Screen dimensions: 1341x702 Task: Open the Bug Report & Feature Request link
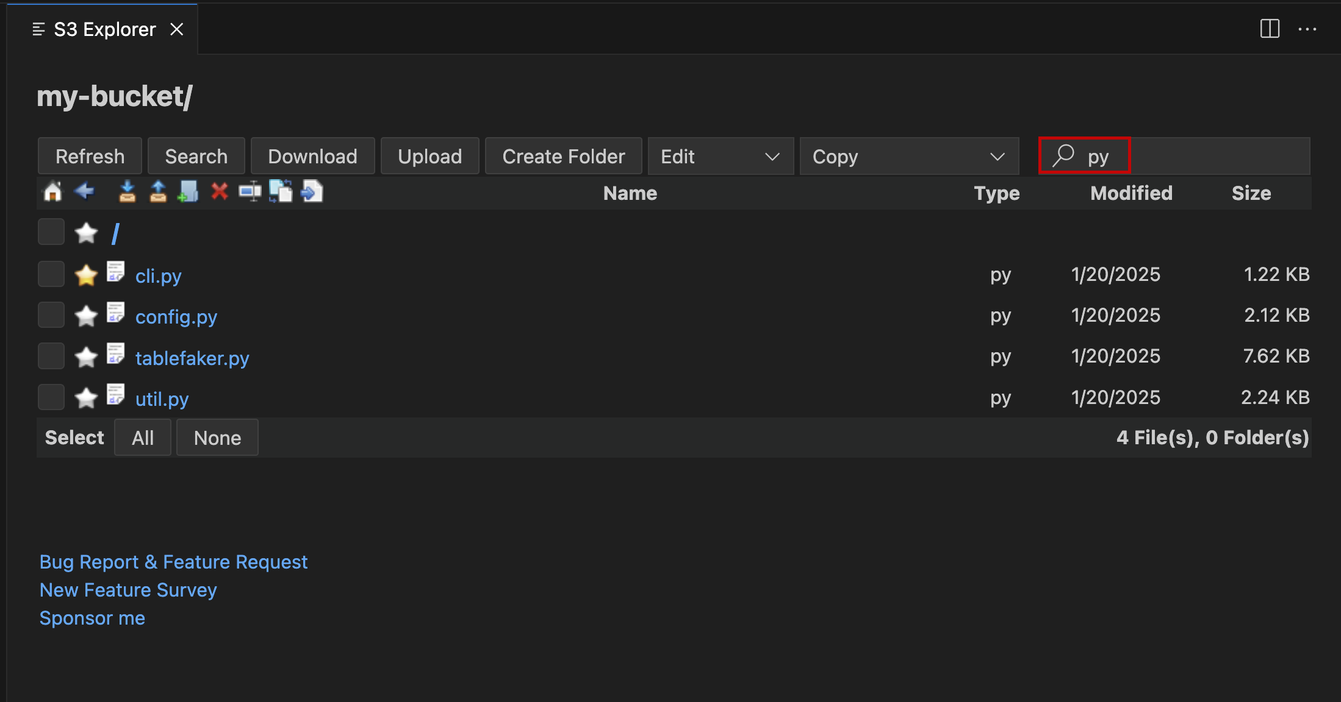coord(173,561)
